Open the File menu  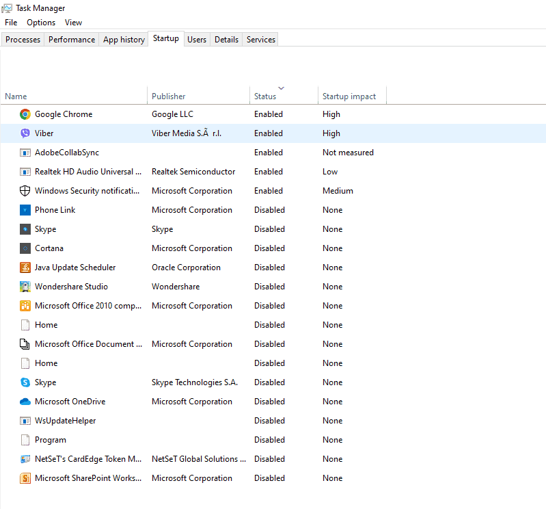(11, 23)
